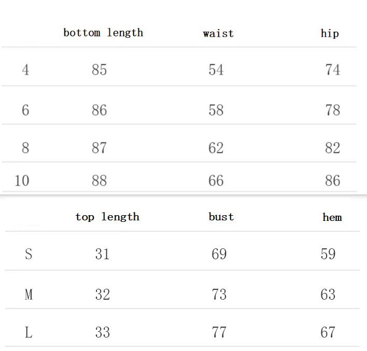Click top length value 31
The image size is (367, 351).
pyautogui.click(x=102, y=254)
